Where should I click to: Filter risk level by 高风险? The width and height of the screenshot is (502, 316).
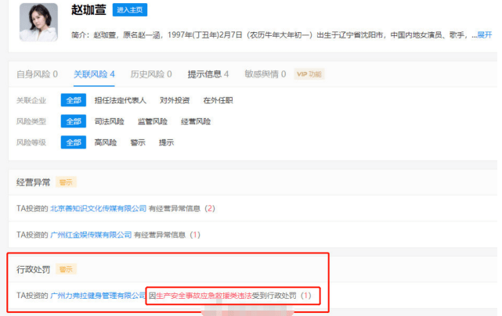tap(106, 142)
